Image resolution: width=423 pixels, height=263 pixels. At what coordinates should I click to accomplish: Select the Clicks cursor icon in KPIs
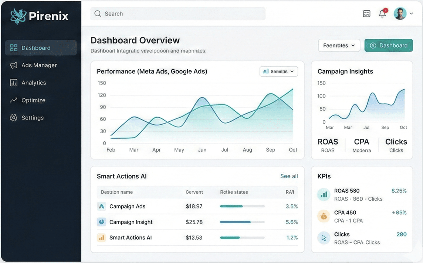pos(324,238)
